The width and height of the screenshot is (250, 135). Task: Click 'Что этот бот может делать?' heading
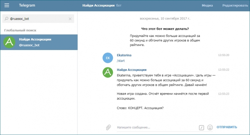pos(165,29)
